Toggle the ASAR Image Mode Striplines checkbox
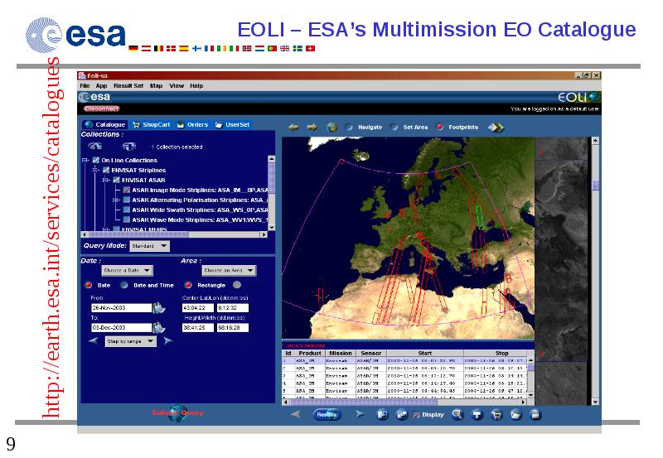This screenshot has height=458, width=663. click(127, 190)
